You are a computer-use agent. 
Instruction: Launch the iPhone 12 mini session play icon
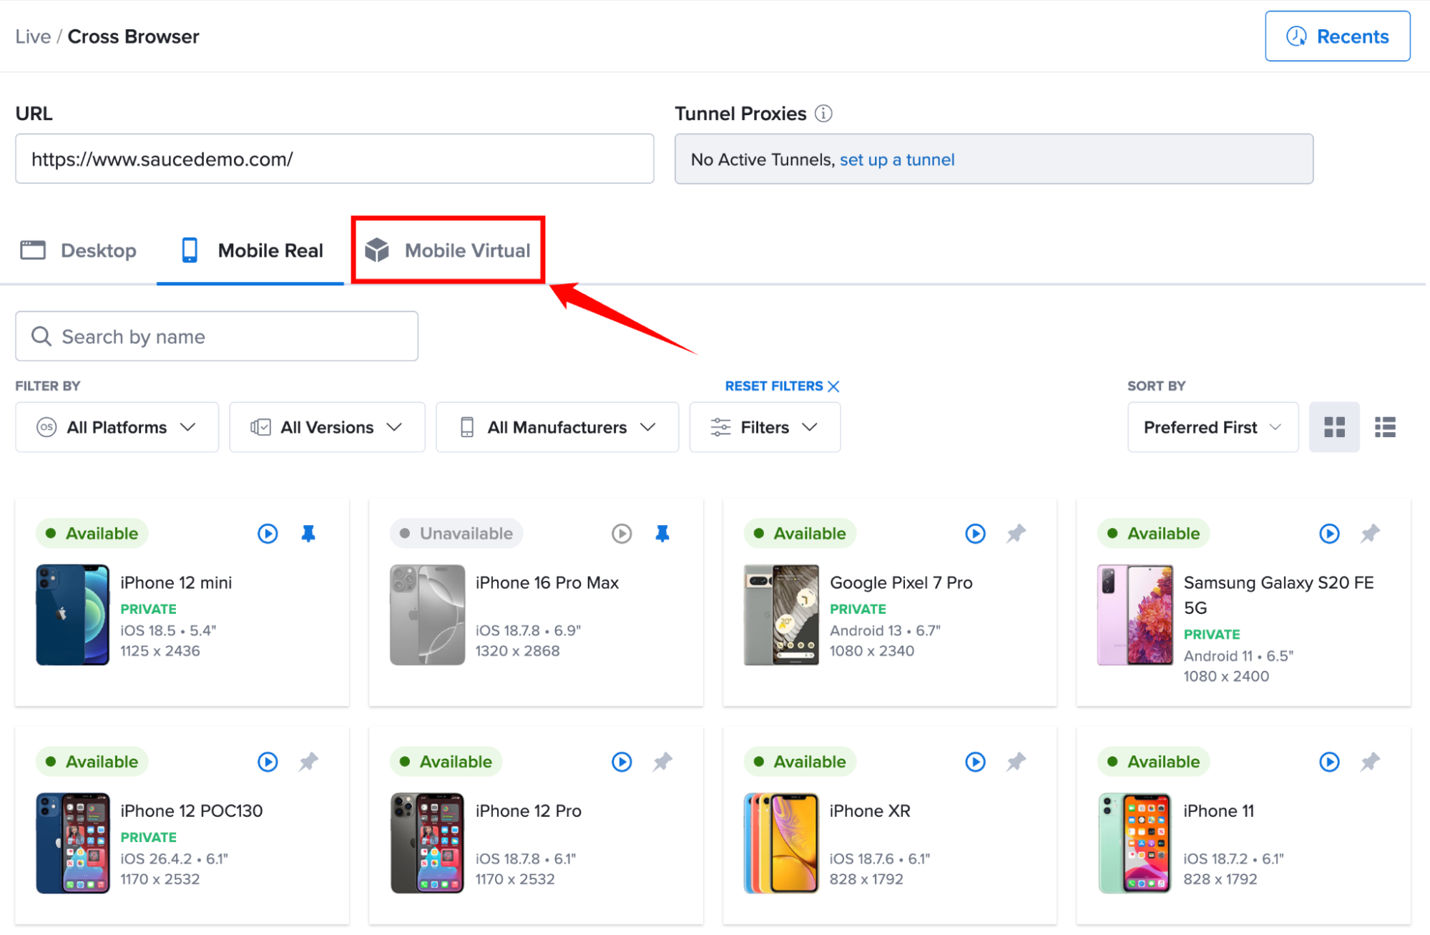(x=268, y=534)
